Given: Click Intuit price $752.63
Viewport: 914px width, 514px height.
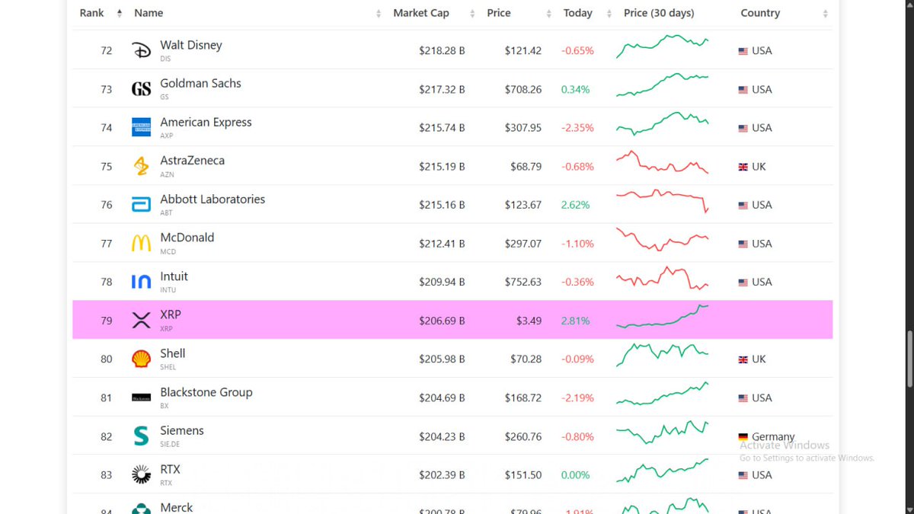Looking at the screenshot, I should click(523, 282).
